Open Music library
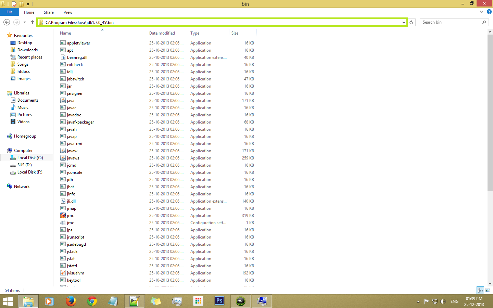493x308 pixels. pyautogui.click(x=23, y=107)
